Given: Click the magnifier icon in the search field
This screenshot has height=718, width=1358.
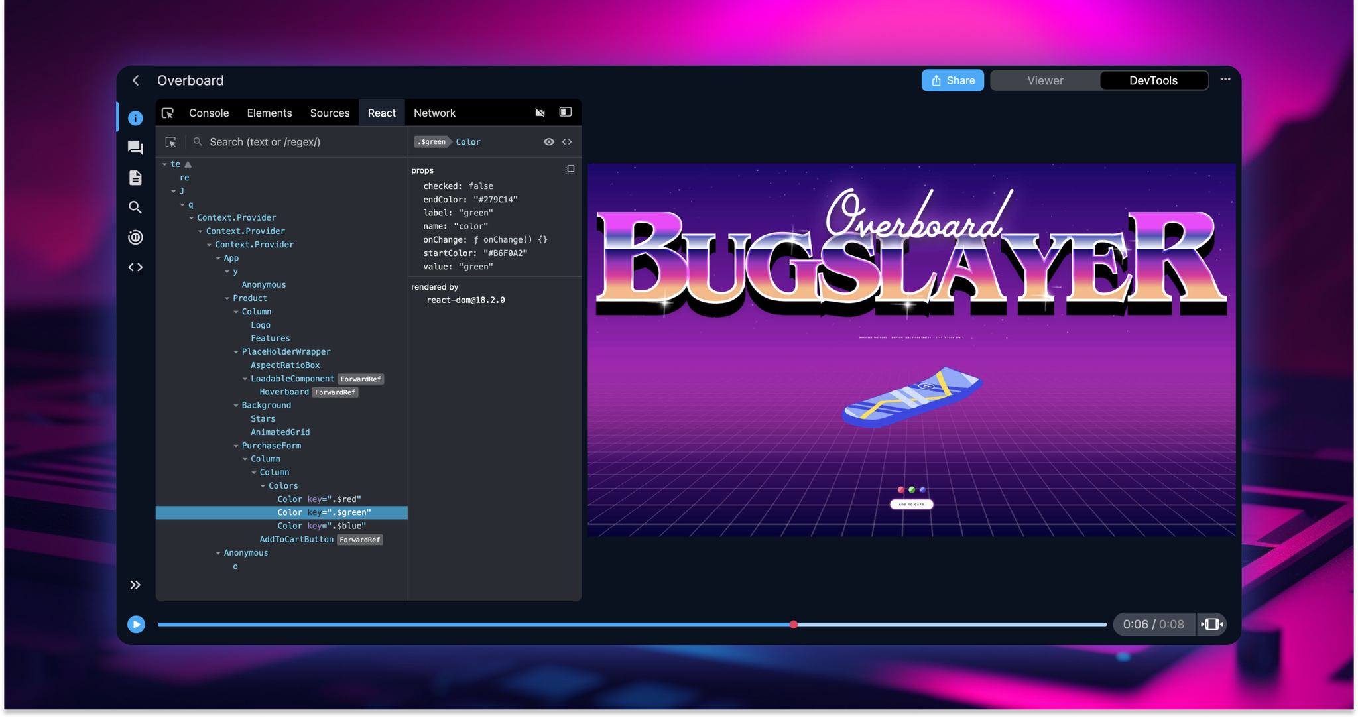Looking at the screenshot, I should point(198,142).
